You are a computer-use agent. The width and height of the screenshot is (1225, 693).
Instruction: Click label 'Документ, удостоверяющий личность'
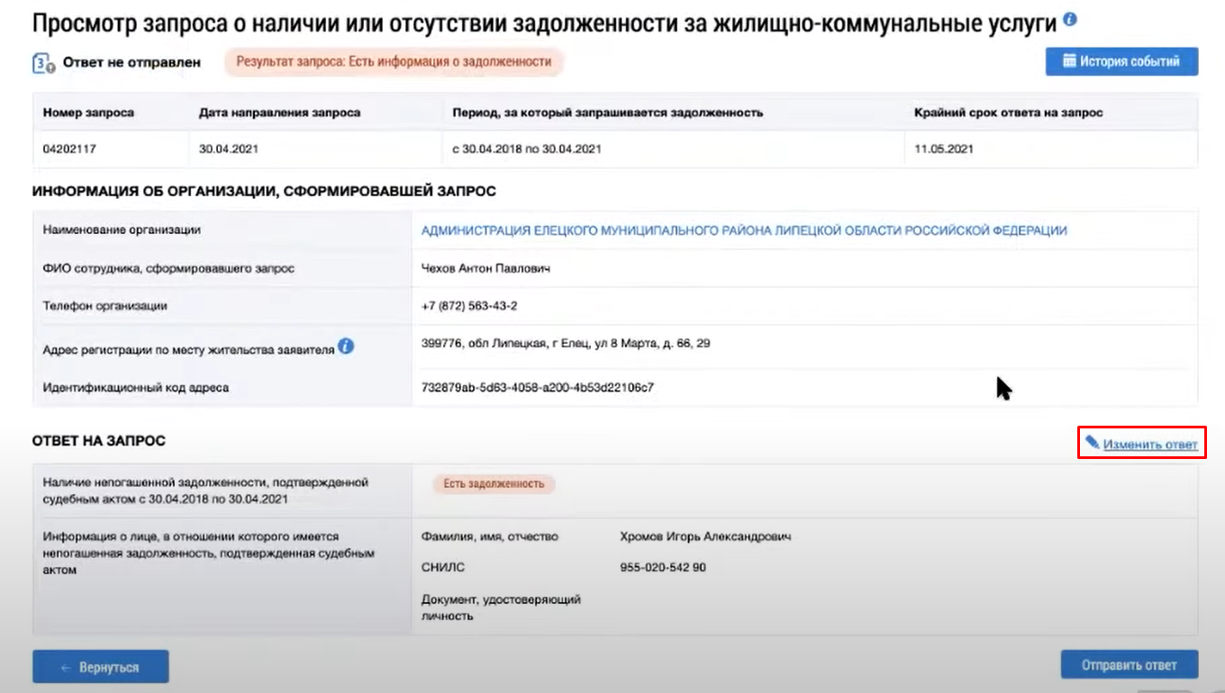501,607
